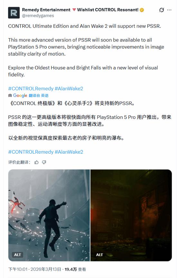177x278 pixels.
Task: Open the three-dot more options menu
Action: tap(169, 10)
